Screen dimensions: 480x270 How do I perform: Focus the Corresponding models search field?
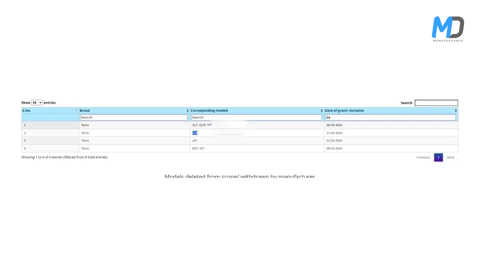pyautogui.click(x=256, y=117)
